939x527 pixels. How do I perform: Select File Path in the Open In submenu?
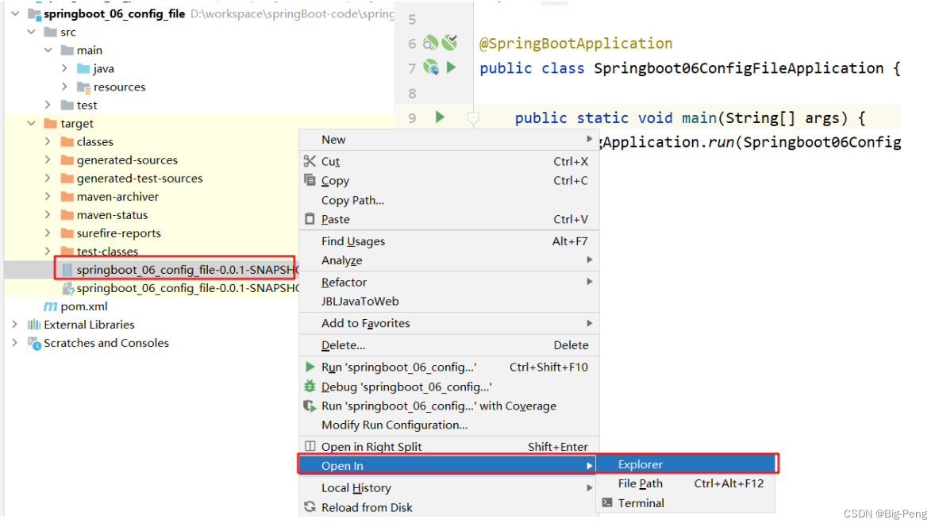tap(641, 483)
